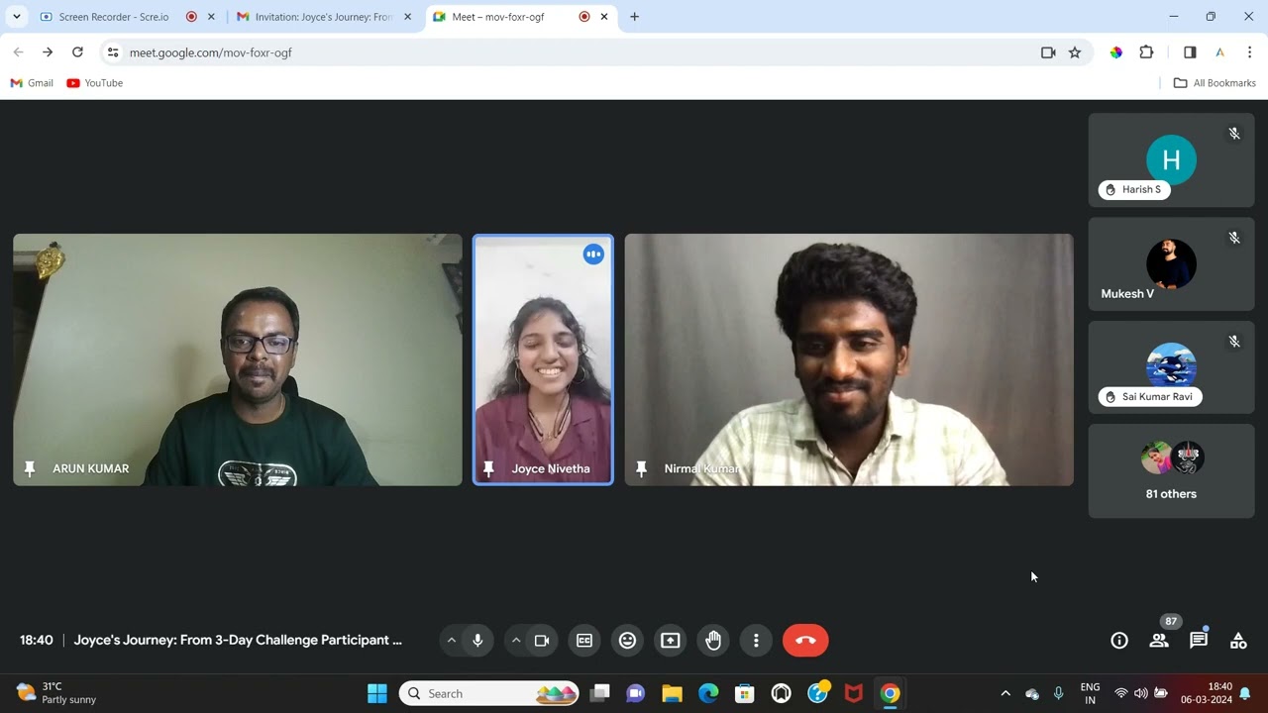Viewport: 1268px width, 713px height.
Task: Toggle the camera on or off
Action: (542, 641)
